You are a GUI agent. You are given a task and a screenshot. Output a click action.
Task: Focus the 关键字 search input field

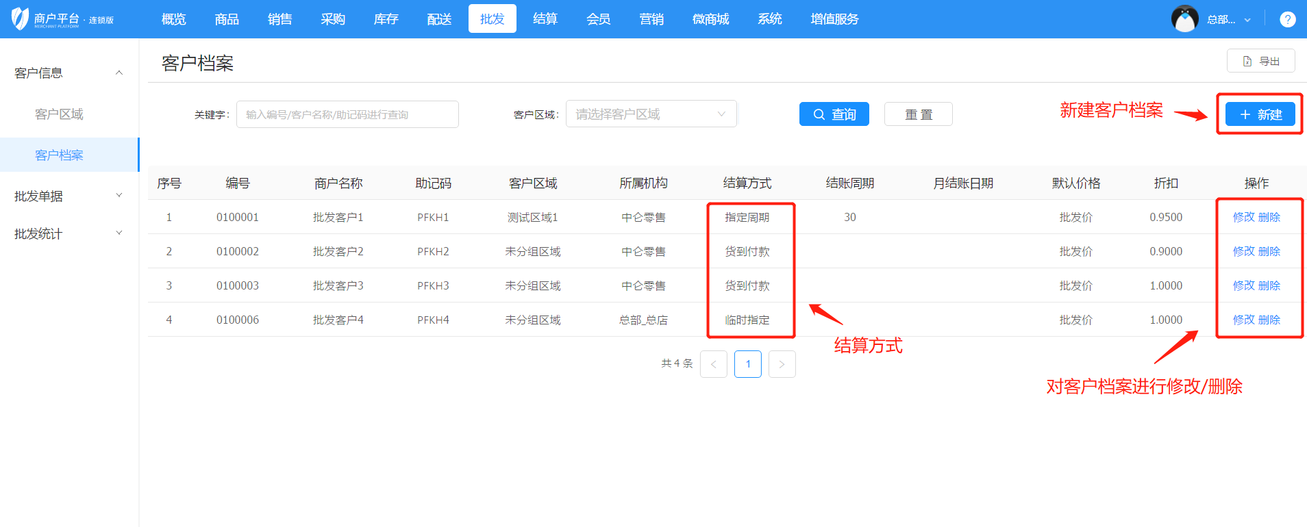point(347,114)
